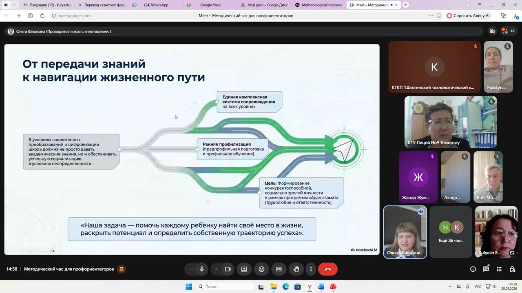Switch to the WhatsApp browser tab

coord(155,5)
